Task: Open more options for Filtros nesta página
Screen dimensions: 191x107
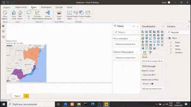Action: coord(137,39)
